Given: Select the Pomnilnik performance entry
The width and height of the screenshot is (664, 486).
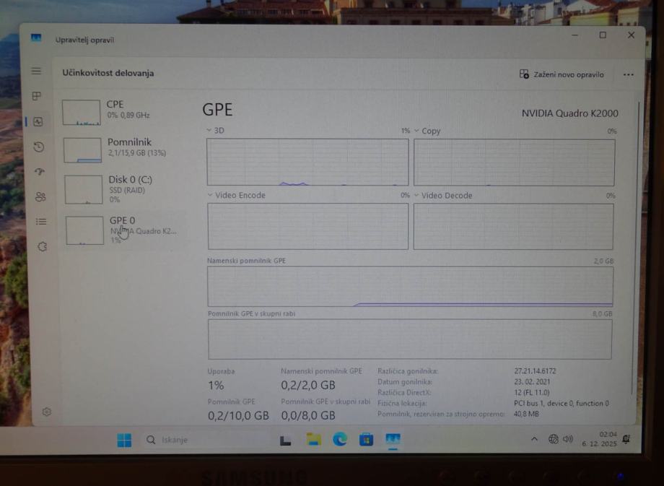Looking at the screenshot, I should click(123, 149).
